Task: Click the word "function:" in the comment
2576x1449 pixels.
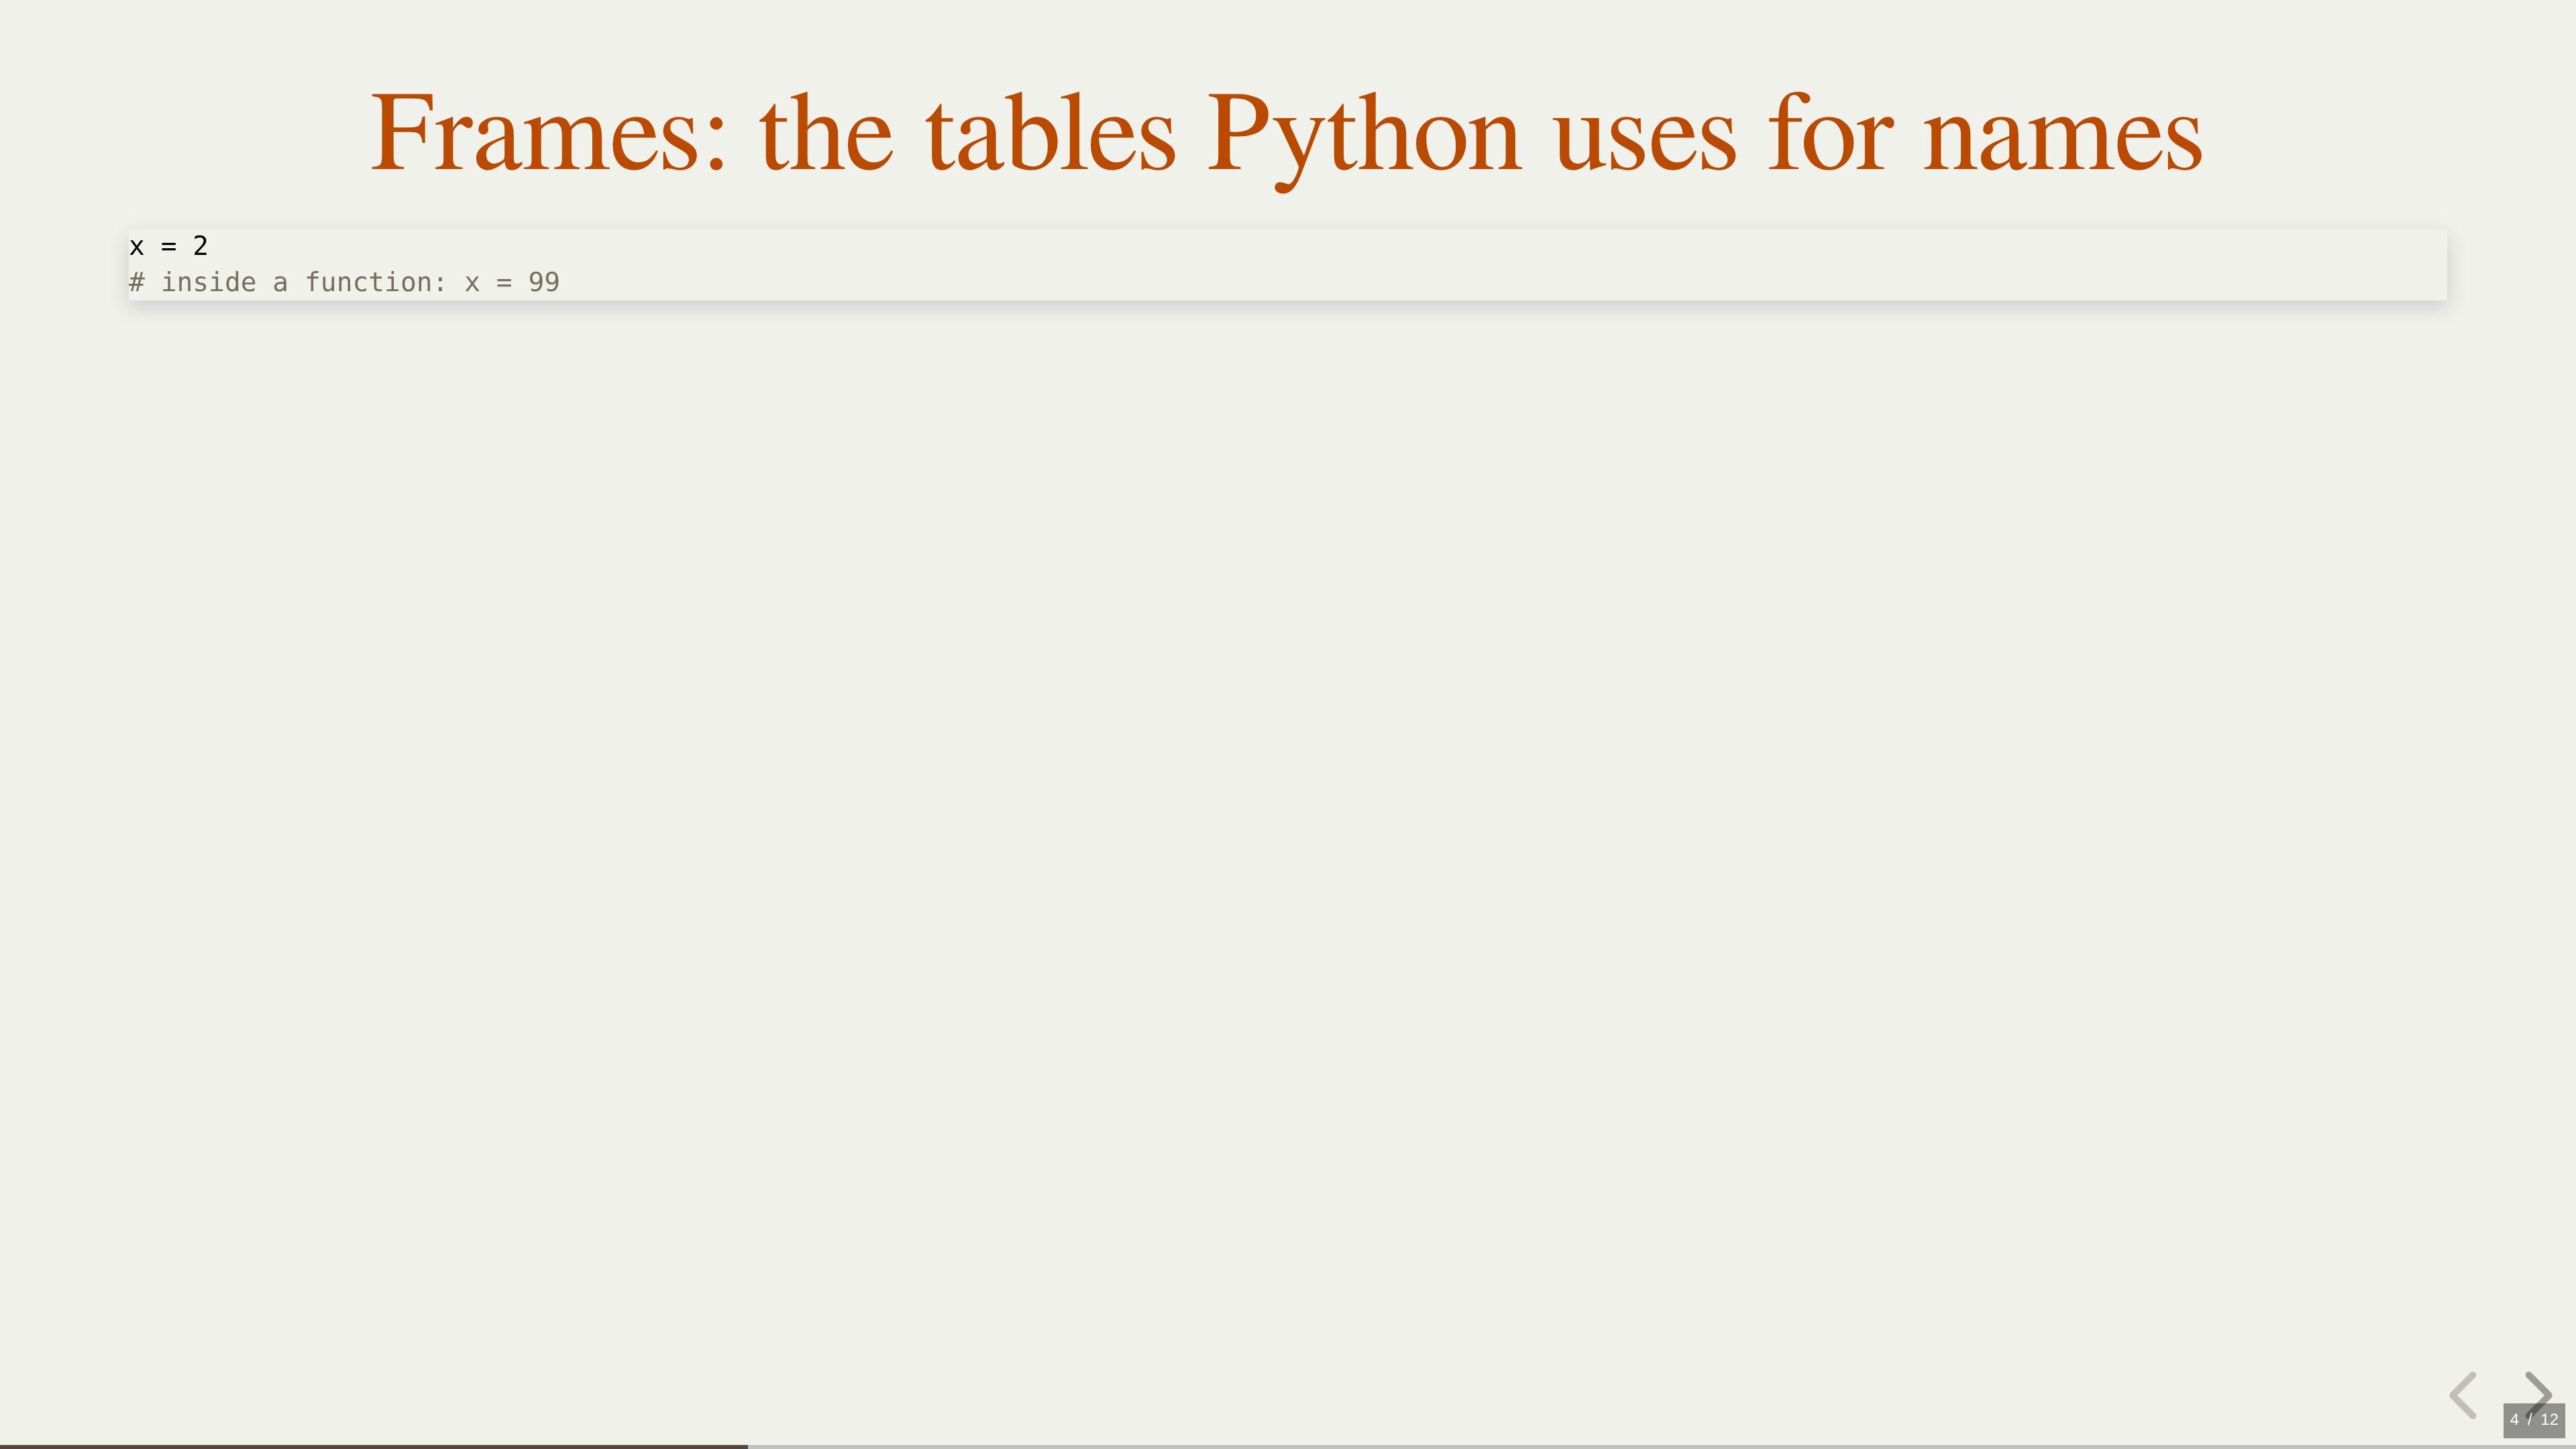Action: pyautogui.click(x=375, y=283)
